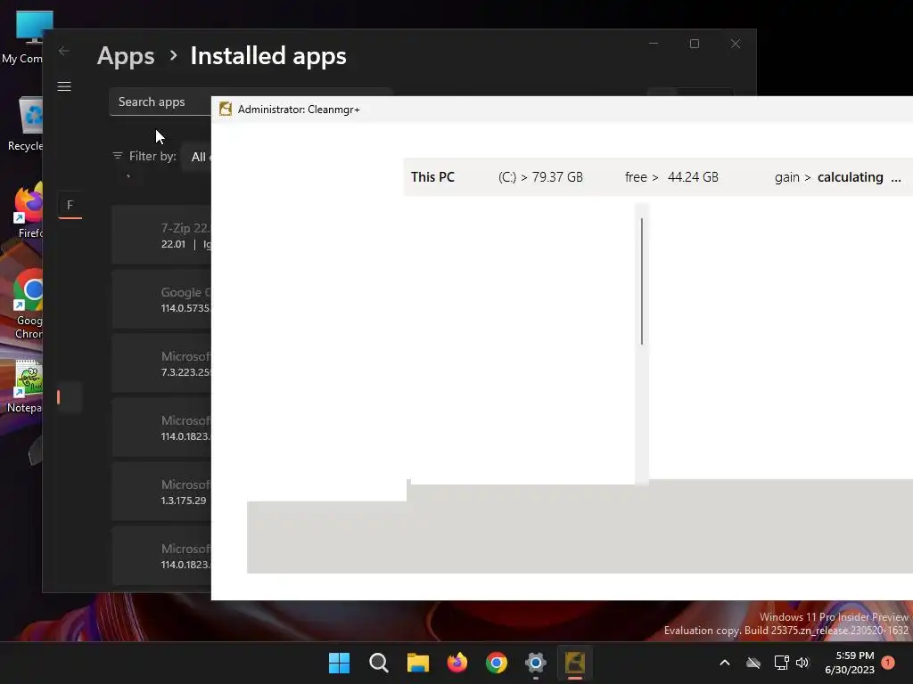Switch to Settings via taskbar gear icon
This screenshot has width=913, height=684.
coord(535,663)
